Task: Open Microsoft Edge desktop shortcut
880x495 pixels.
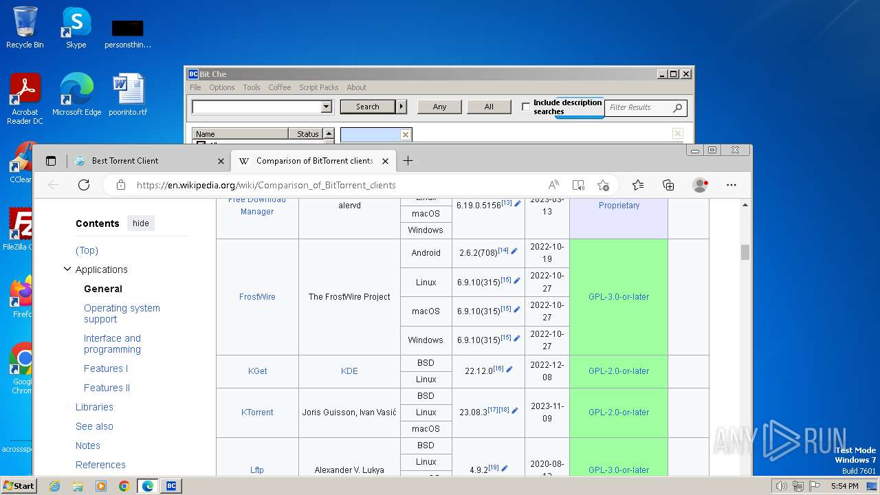Action: [x=76, y=95]
